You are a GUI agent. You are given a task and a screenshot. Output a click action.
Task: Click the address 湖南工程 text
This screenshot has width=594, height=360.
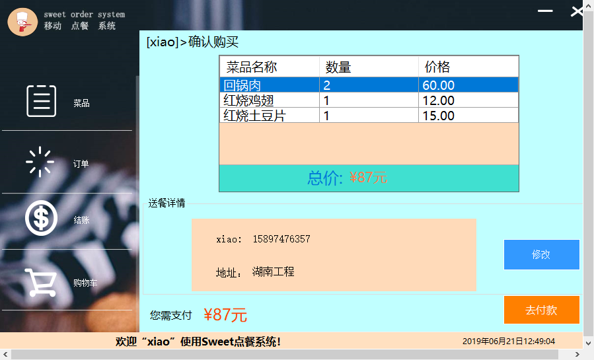pyautogui.click(x=273, y=271)
